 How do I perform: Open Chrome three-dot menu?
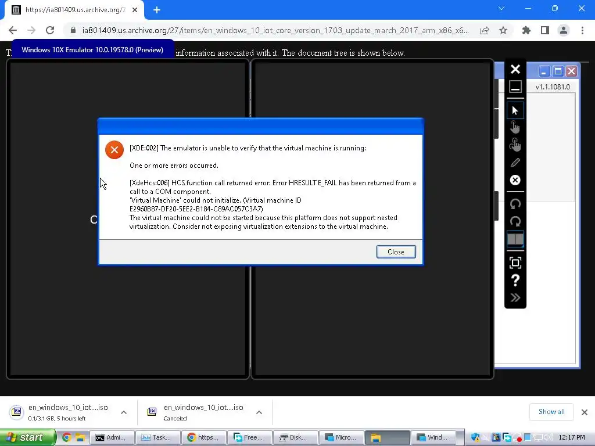582,30
